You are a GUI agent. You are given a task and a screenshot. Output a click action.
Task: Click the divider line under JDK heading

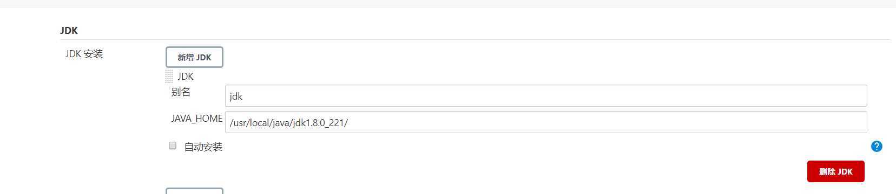tap(475, 39)
